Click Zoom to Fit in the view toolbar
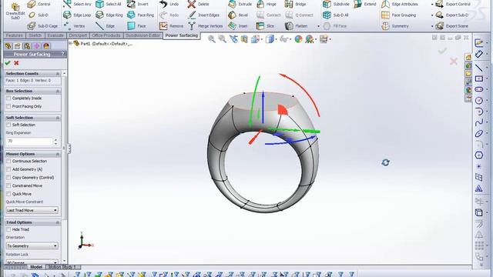The width and height of the screenshot is (493, 277). pos(212,39)
